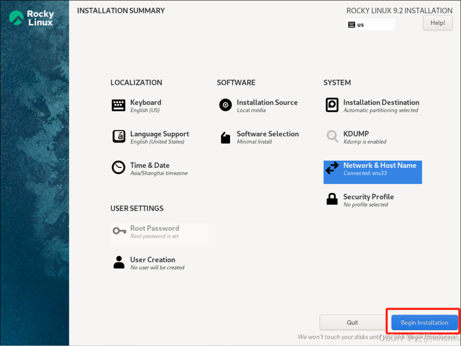Open the Keyboard settings label
This screenshot has width=461, height=346.
(x=146, y=102)
